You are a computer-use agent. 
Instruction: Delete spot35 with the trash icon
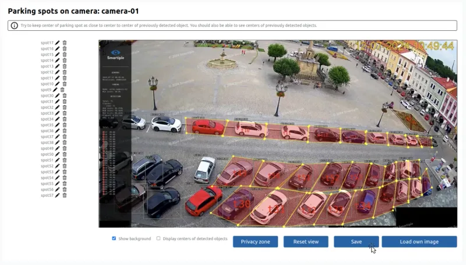point(65,125)
